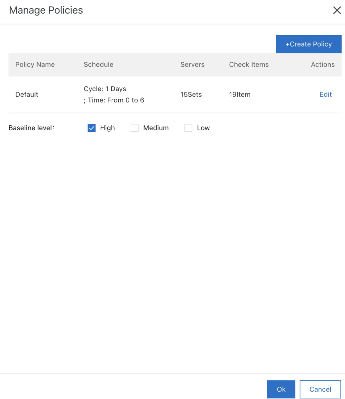
Task: Click the Check Items column header
Action: (249, 65)
